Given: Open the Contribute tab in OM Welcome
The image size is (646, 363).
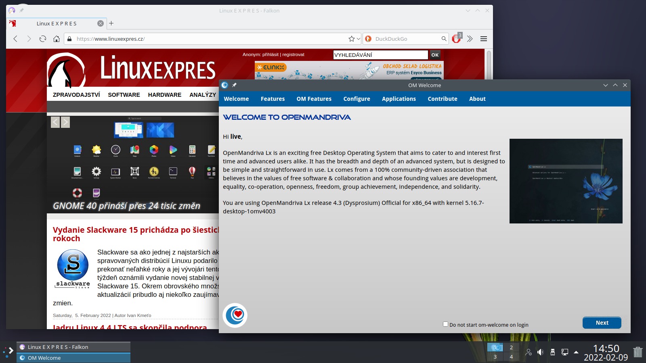Looking at the screenshot, I should 443,99.
